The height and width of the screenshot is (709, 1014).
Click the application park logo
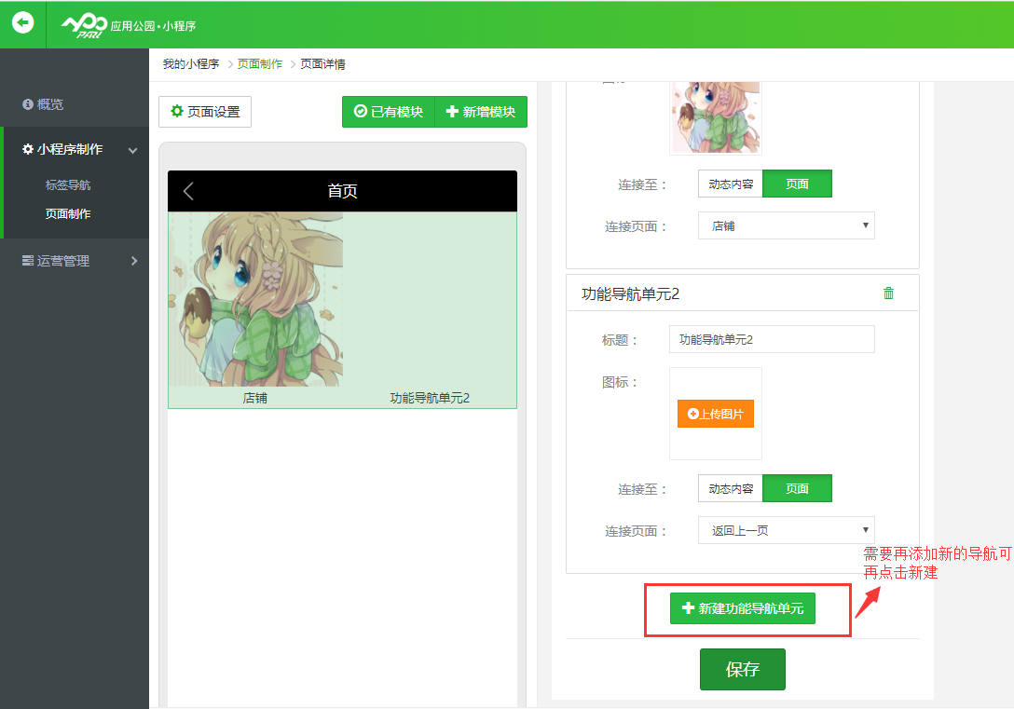83,25
